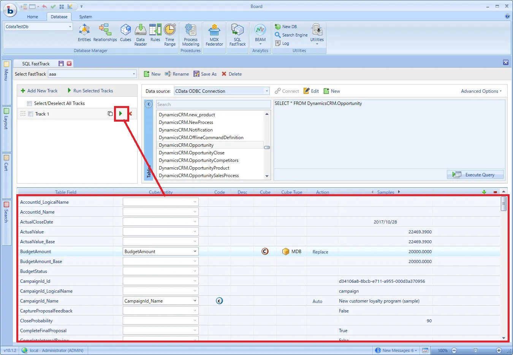Screen dimensions: 513x355
Task: Open the Time Range settings
Action: (x=170, y=30)
